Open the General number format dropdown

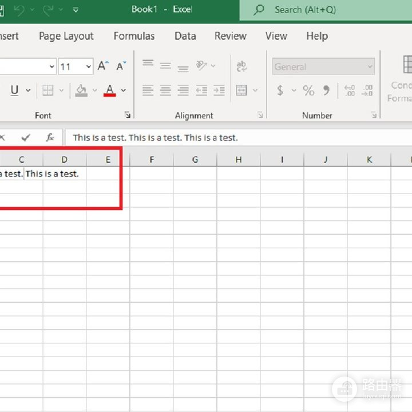point(323,66)
